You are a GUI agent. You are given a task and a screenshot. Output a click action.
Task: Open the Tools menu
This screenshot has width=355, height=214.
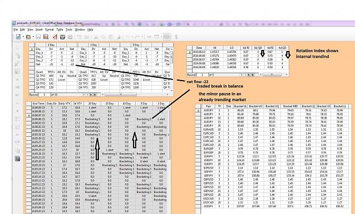pyautogui.click(x=69, y=30)
